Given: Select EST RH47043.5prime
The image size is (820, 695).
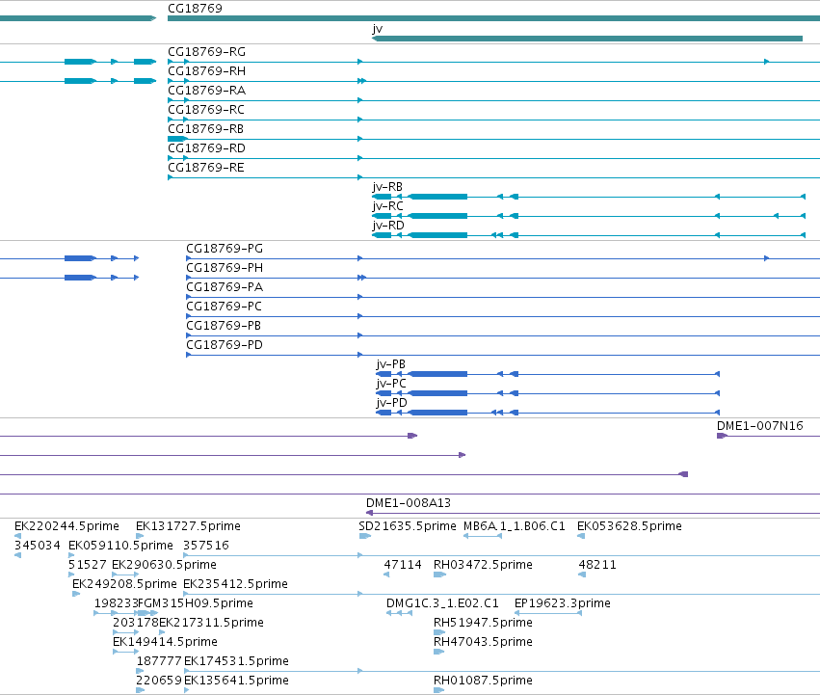Looking at the screenshot, I should pos(483,642).
